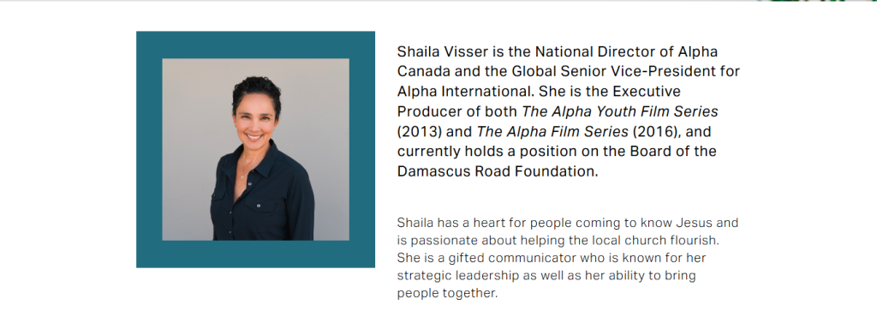The width and height of the screenshot is (877, 329).
Task: Click "Global Senior Vice-President" in the bio
Action: pos(612,72)
